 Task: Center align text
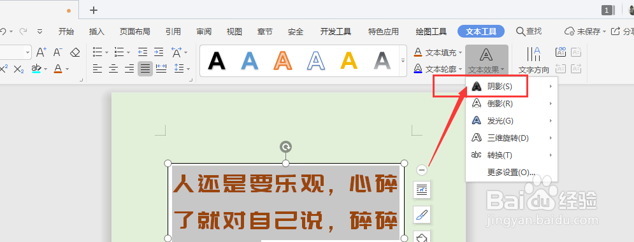(x=113, y=69)
